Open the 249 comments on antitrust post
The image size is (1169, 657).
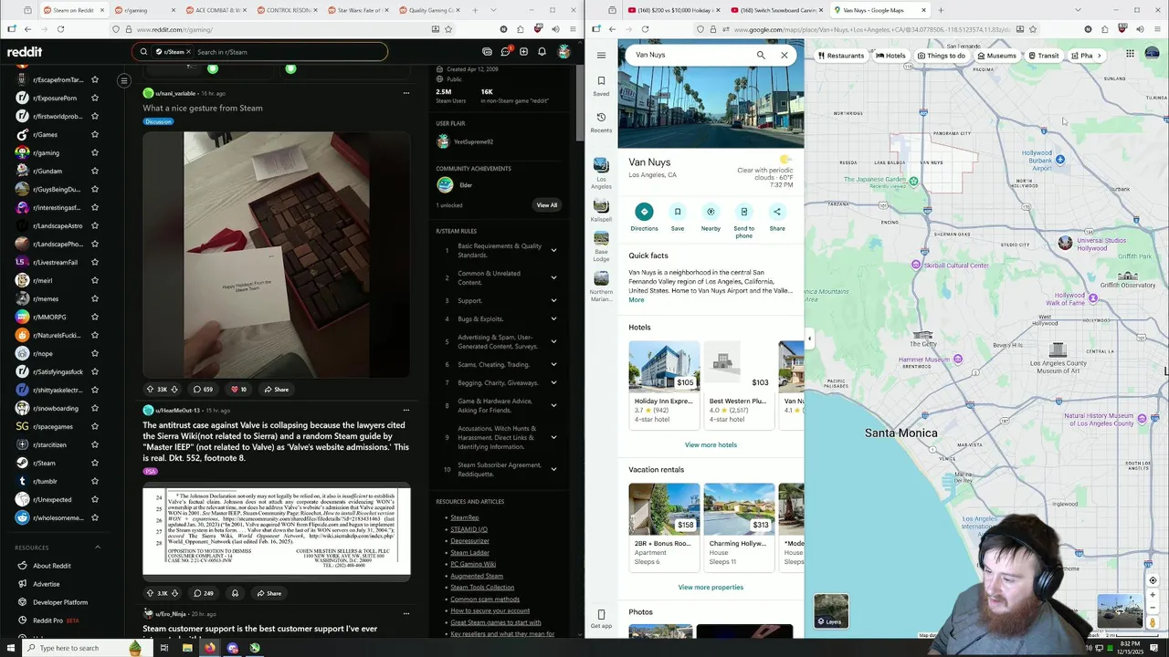click(203, 593)
